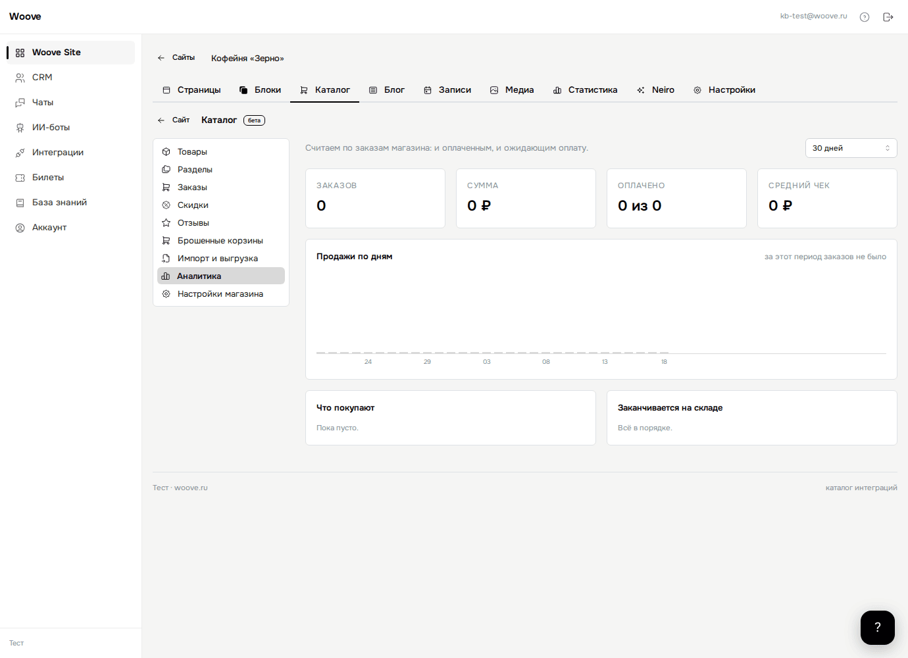Click the Кофейня «Зерно» site title
Image resolution: width=908 pixels, height=658 pixels.
click(x=247, y=59)
